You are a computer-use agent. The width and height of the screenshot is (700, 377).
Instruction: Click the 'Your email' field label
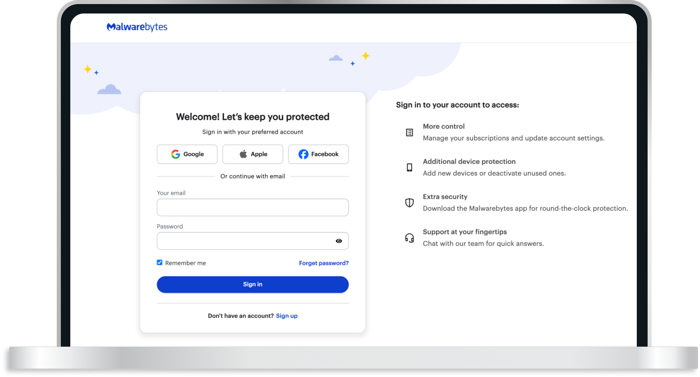[171, 193]
